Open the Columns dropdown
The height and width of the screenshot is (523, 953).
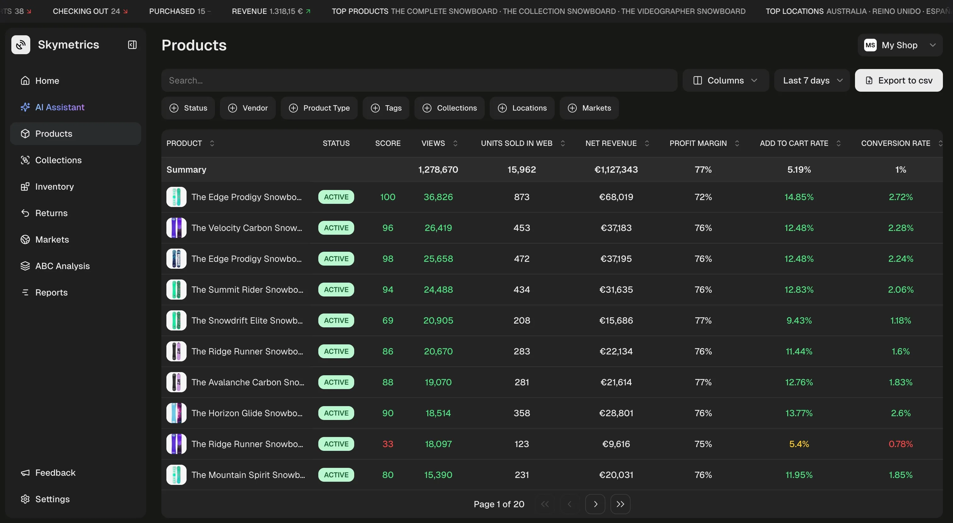[725, 80]
